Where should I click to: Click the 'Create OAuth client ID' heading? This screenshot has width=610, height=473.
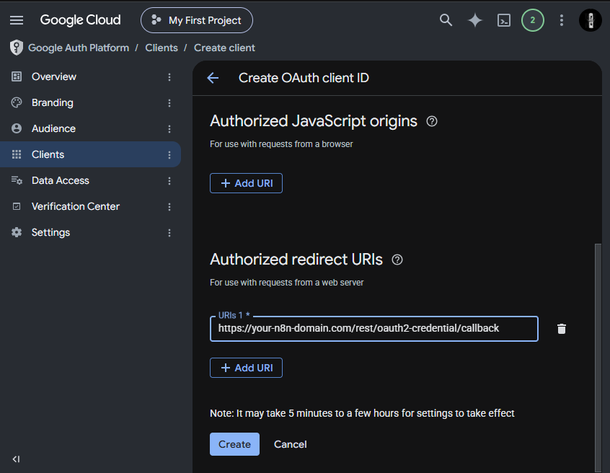pyautogui.click(x=304, y=78)
